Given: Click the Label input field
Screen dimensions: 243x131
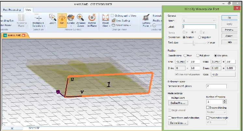Looking at the screenshot, I should point(199,27).
